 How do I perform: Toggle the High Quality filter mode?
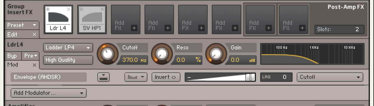click(x=68, y=60)
